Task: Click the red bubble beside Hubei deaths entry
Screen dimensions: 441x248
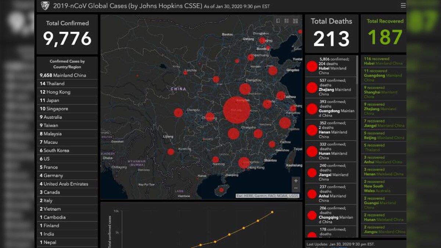Action: 312,66
